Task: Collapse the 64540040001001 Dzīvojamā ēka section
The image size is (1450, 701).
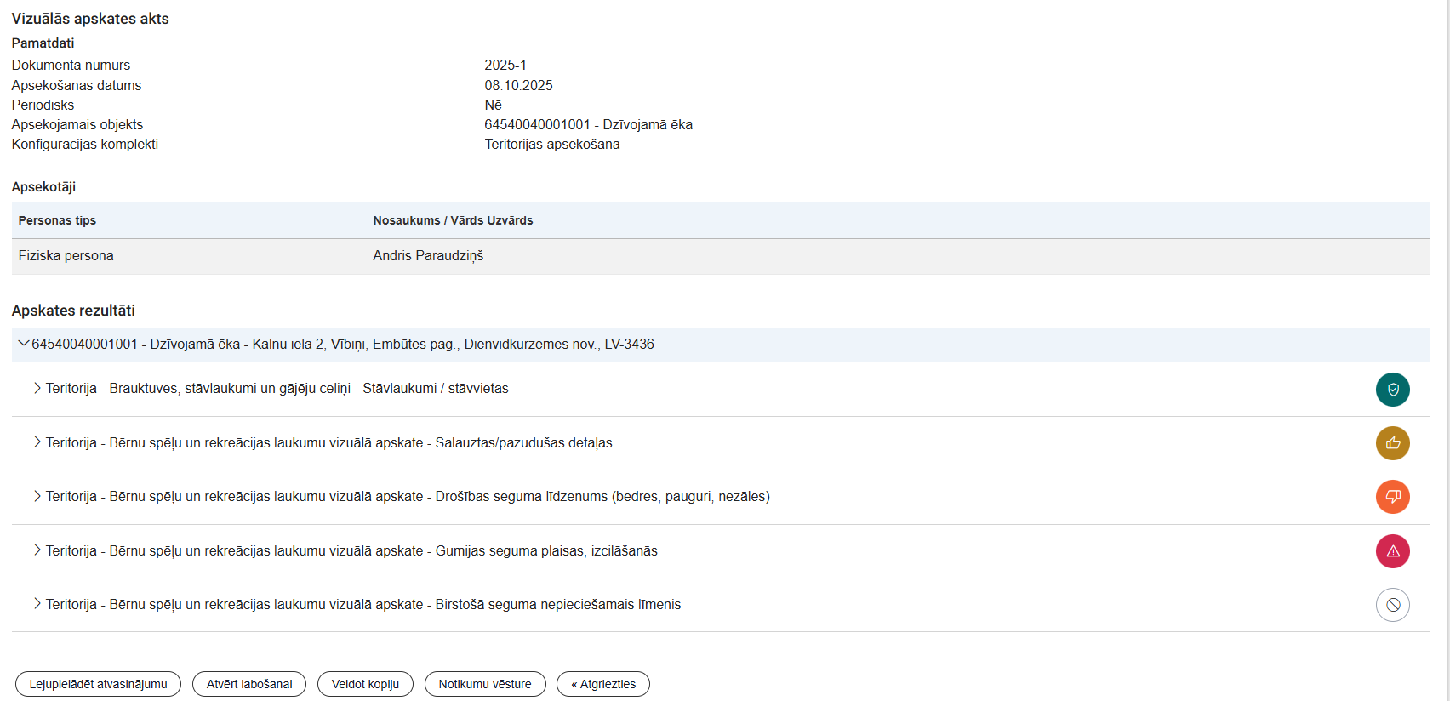Action: (23, 344)
